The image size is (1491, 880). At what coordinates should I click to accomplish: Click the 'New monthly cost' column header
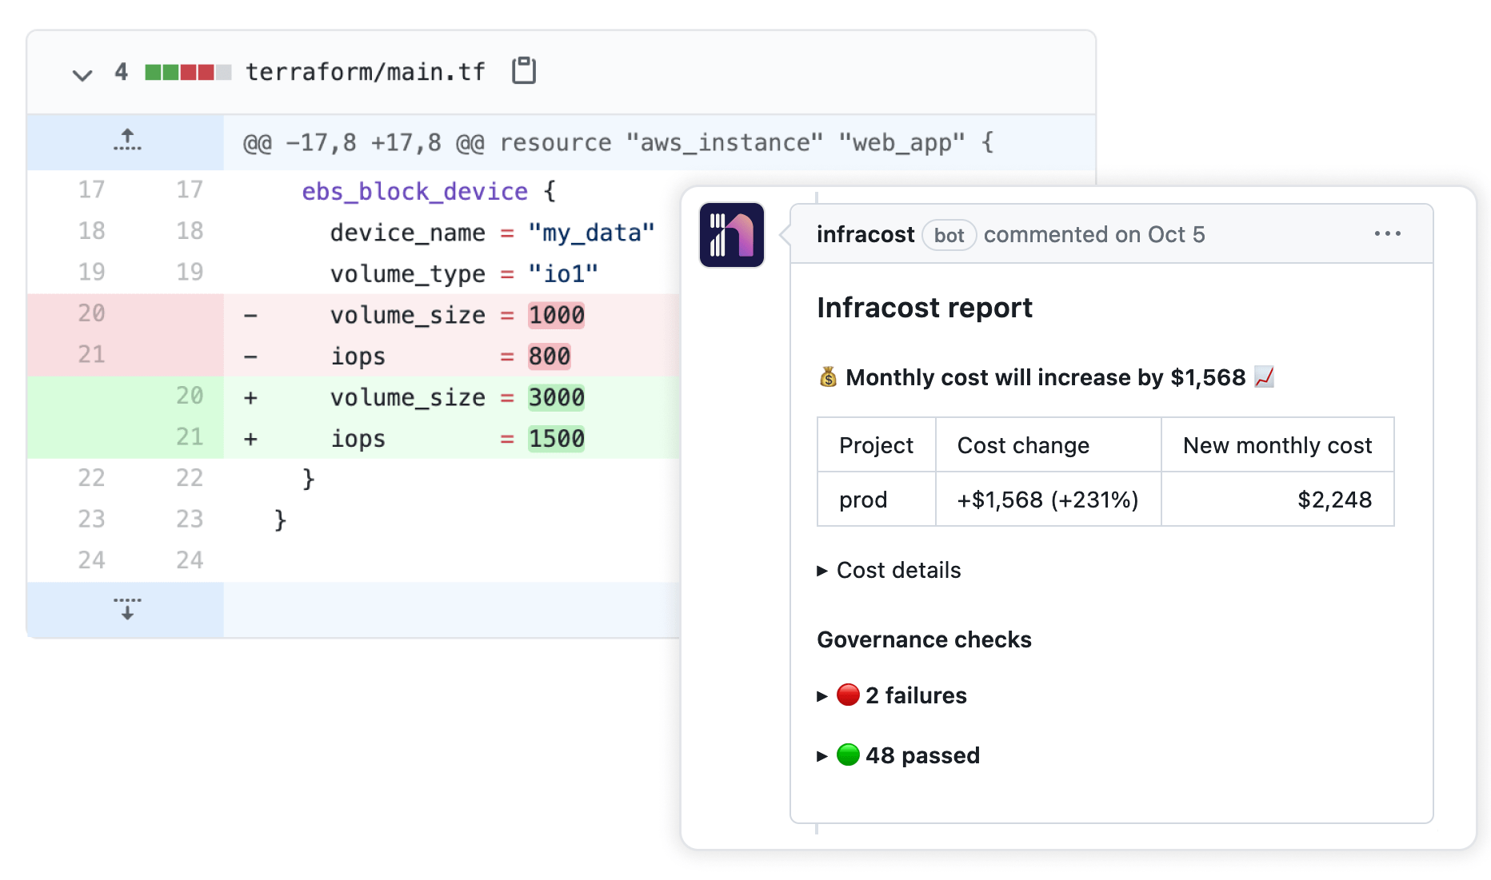[1277, 445]
